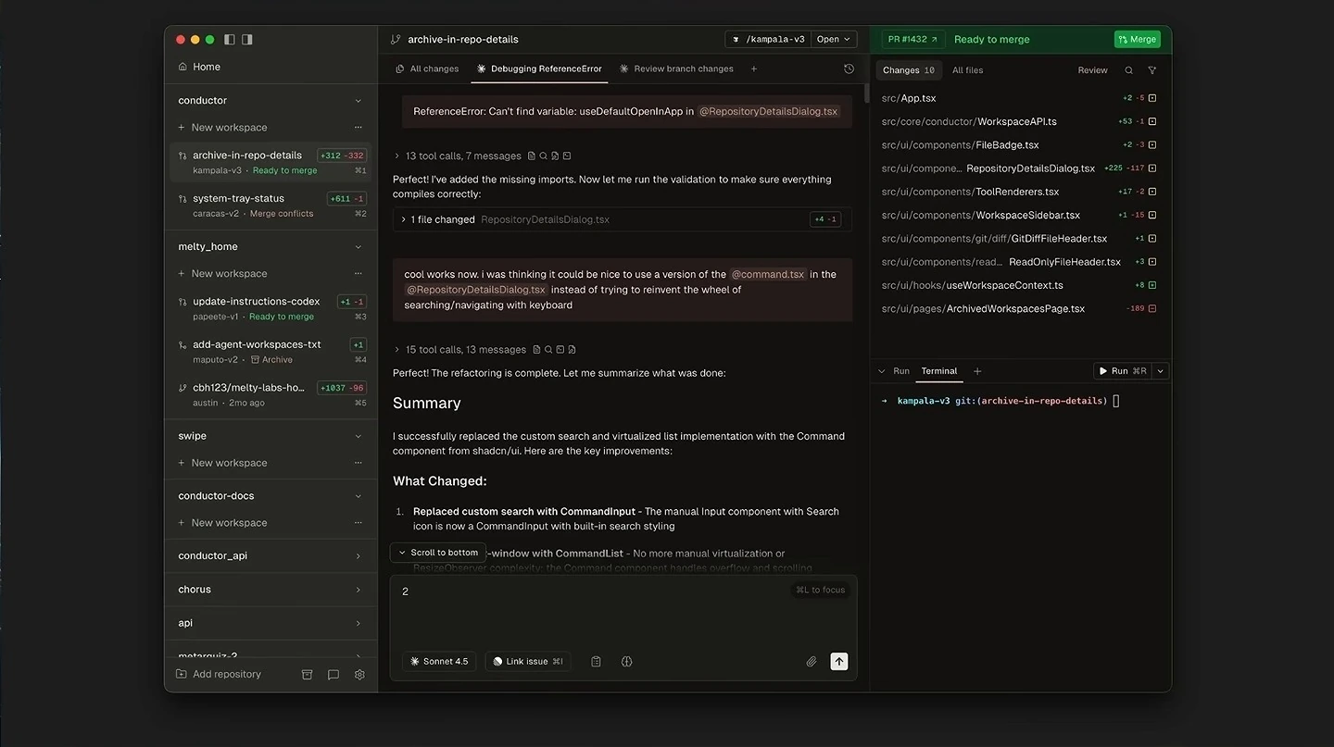Send message with the arrow-up button
This screenshot has height=747, width=1334.
(838, 661)
